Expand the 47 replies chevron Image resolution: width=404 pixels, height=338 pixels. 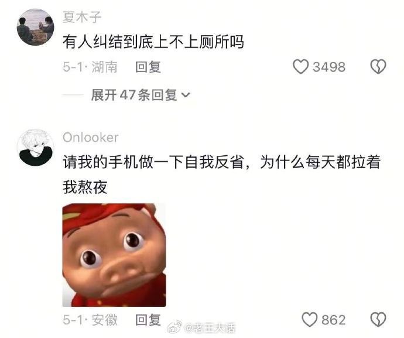pyautogui.click(x=186, y=95)
